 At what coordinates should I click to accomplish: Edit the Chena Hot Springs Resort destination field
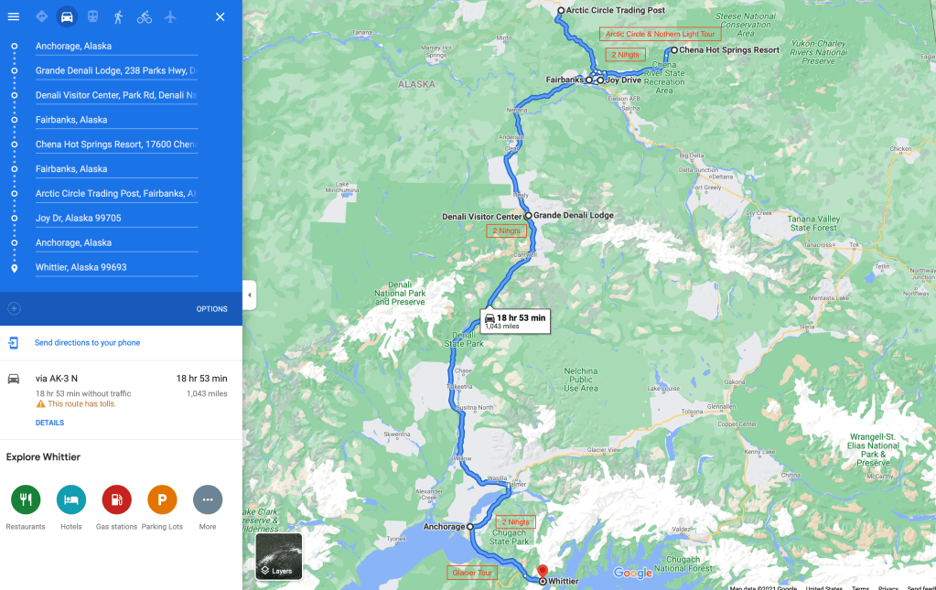point(116,145)
